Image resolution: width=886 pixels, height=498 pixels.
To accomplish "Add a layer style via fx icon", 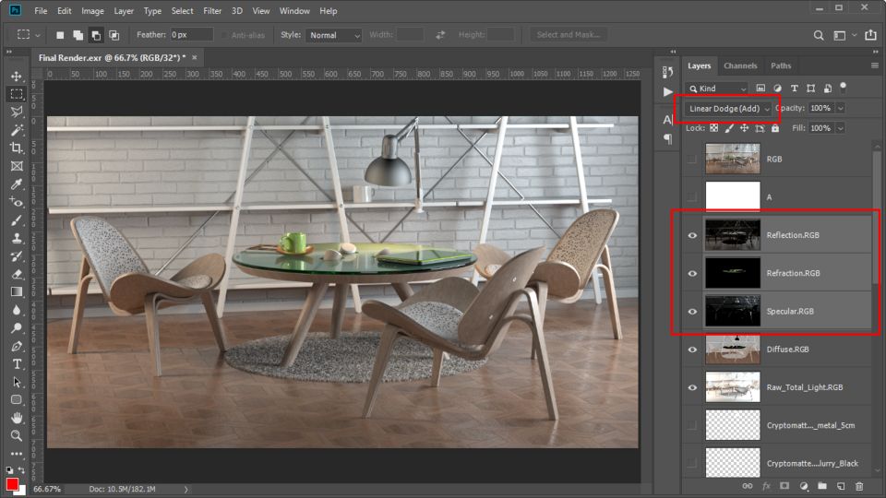I will pos(765,486).
